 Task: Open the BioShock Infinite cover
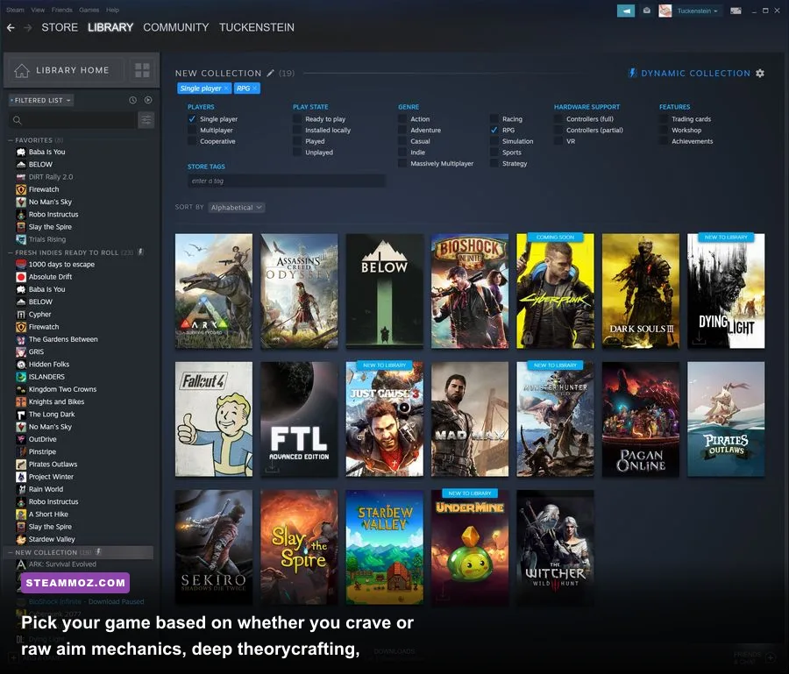coord(470,291)
